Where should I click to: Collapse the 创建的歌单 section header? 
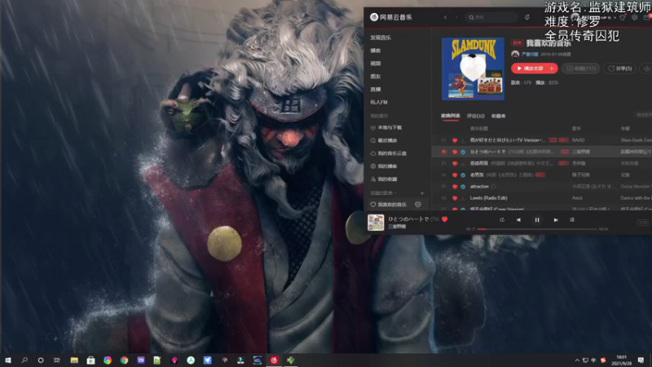click(383, 193)
